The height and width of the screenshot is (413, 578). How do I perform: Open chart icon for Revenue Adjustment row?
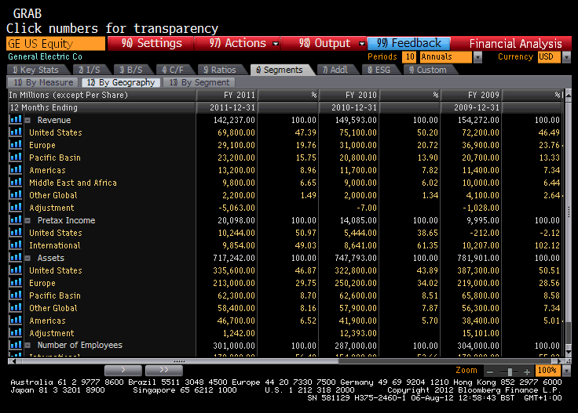coord(16,207)
